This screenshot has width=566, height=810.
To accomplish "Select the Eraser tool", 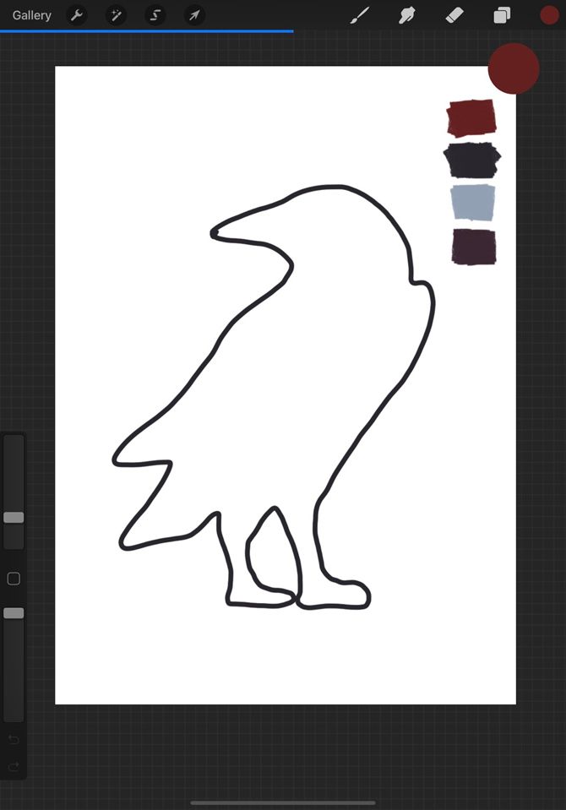I will pyautogui.click(x=454, y=15).
